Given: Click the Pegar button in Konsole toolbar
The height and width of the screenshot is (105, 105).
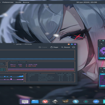Looking at the screenshot, I should pyautogui.click(x=54, y=47).
